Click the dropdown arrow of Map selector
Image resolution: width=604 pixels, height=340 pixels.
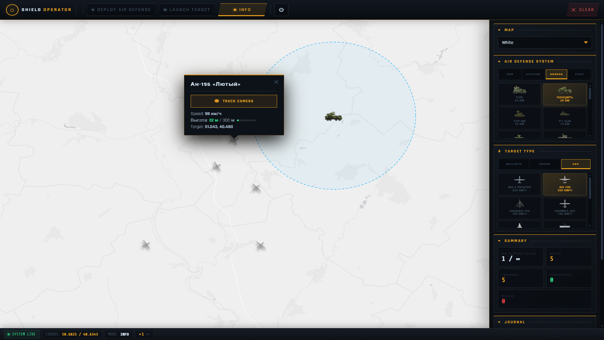click(586, 42)
